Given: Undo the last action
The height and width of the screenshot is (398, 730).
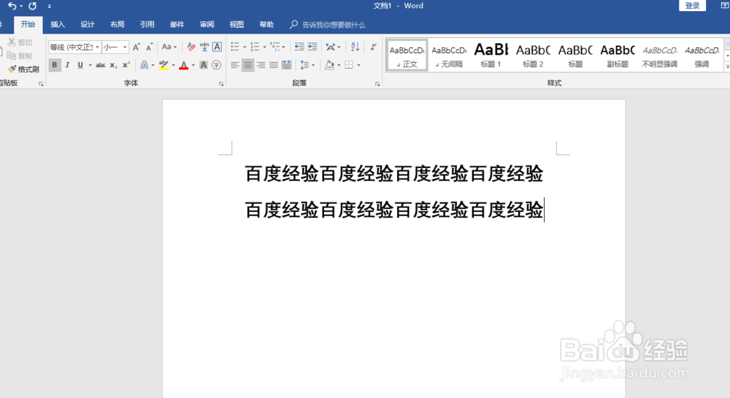Looking at the screenshot, I should pos(12,6).
